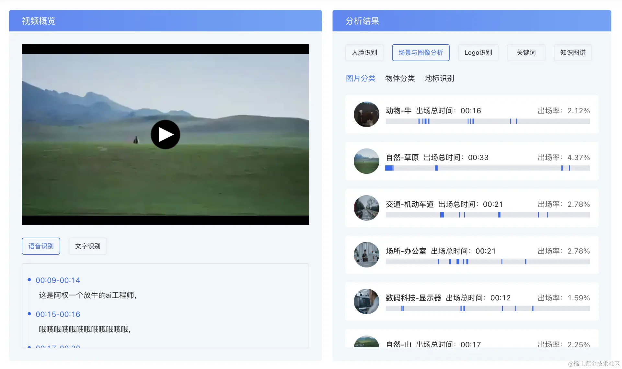Click the 2.12% appearance rate value
Image resolution: width=622 pixels, height=369 pixels.
[x=579, y=111]
